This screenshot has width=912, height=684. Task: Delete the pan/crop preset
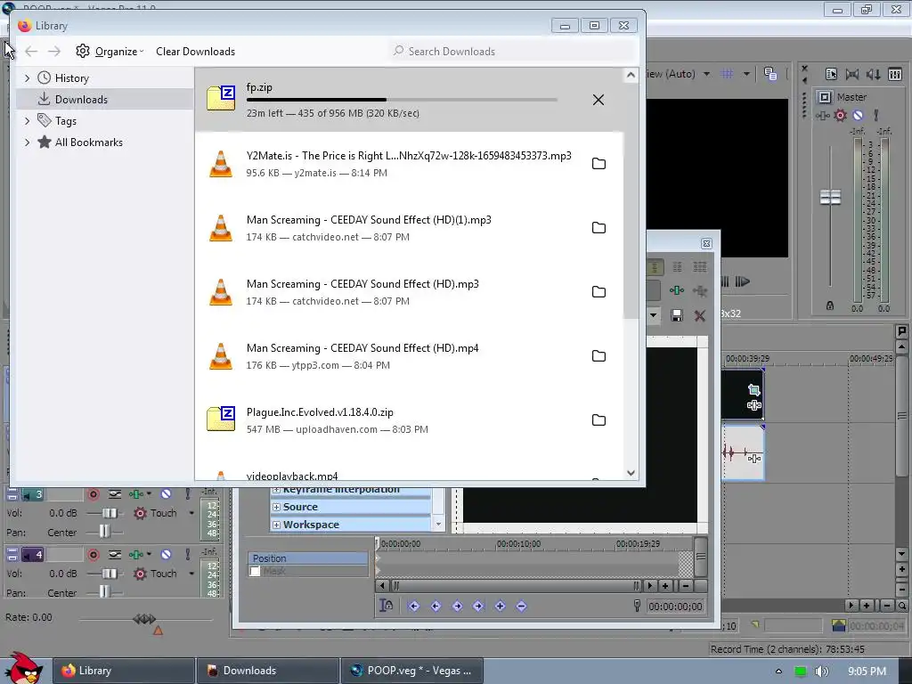tap(700, 315)
